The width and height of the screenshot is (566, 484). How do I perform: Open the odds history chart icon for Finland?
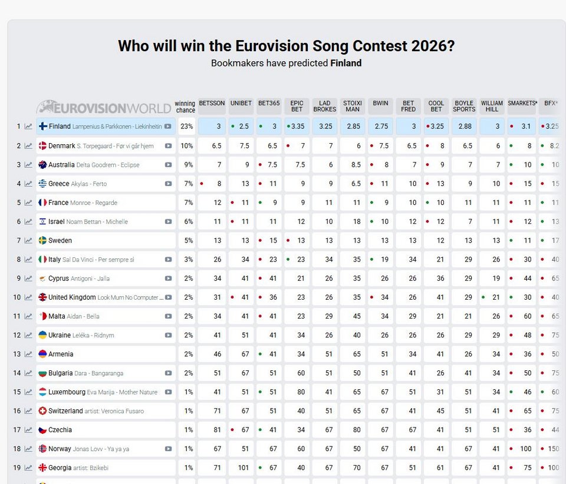(28, 127)
